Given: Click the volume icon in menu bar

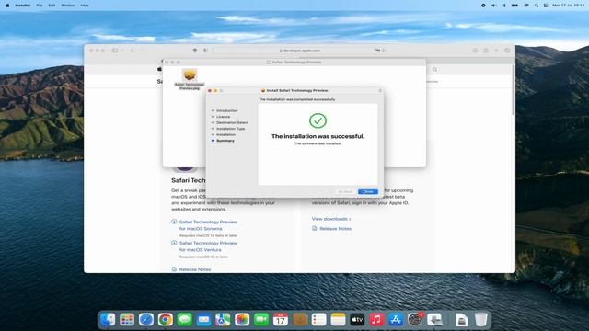Looking at the screenshot, I should click(493, 6).
